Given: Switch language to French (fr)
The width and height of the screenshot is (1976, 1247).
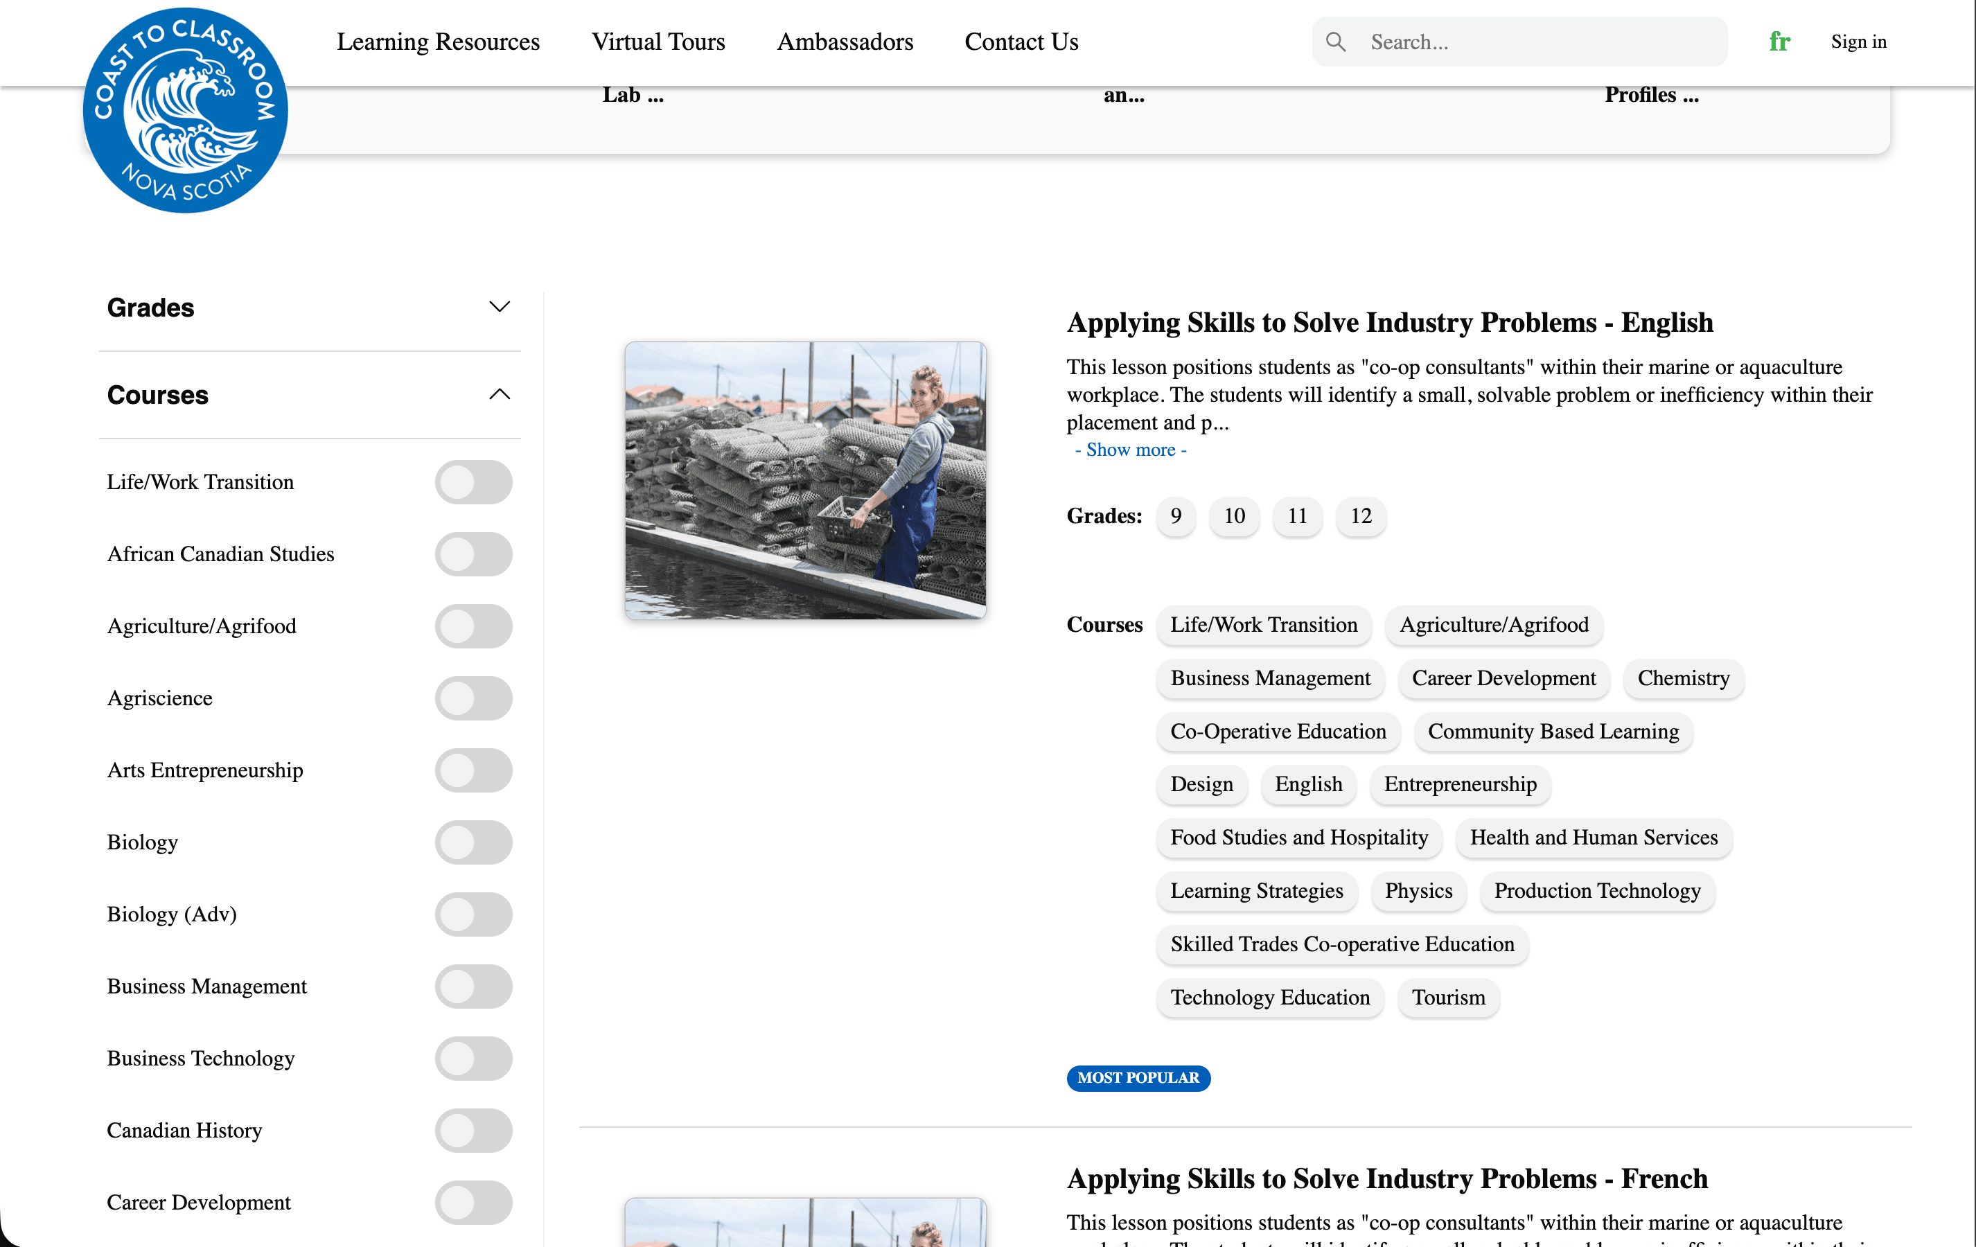Looking at the screenshot, I should click(1779, 42).
